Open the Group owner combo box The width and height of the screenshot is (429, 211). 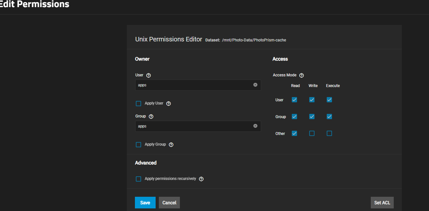coord(194,126)
